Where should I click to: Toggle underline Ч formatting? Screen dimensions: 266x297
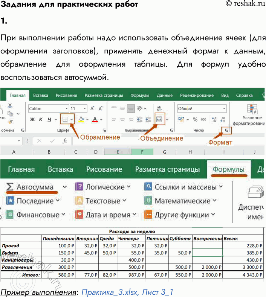coord(49,120)
